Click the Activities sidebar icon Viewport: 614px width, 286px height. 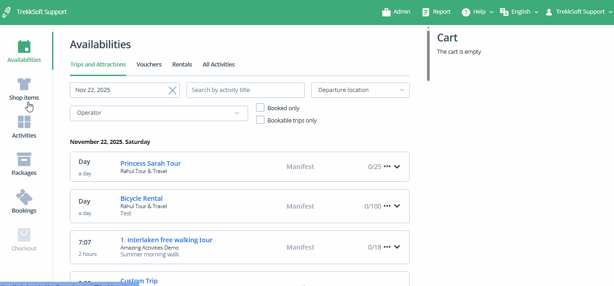(x=24, y=123)
